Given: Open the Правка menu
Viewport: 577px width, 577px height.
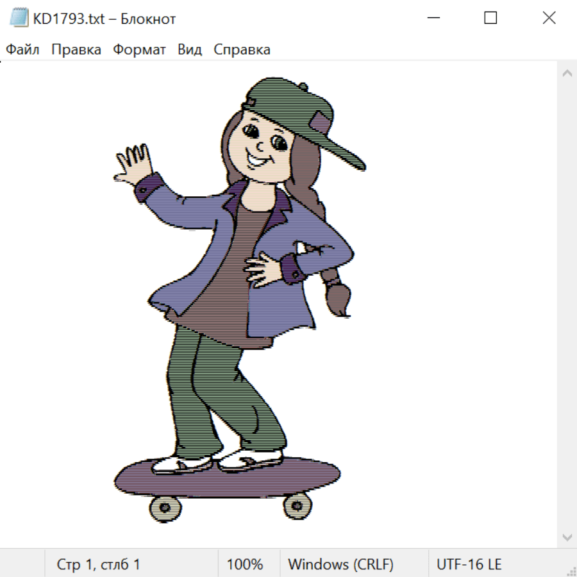Looking at the screenshot, I should coord(76,50).
